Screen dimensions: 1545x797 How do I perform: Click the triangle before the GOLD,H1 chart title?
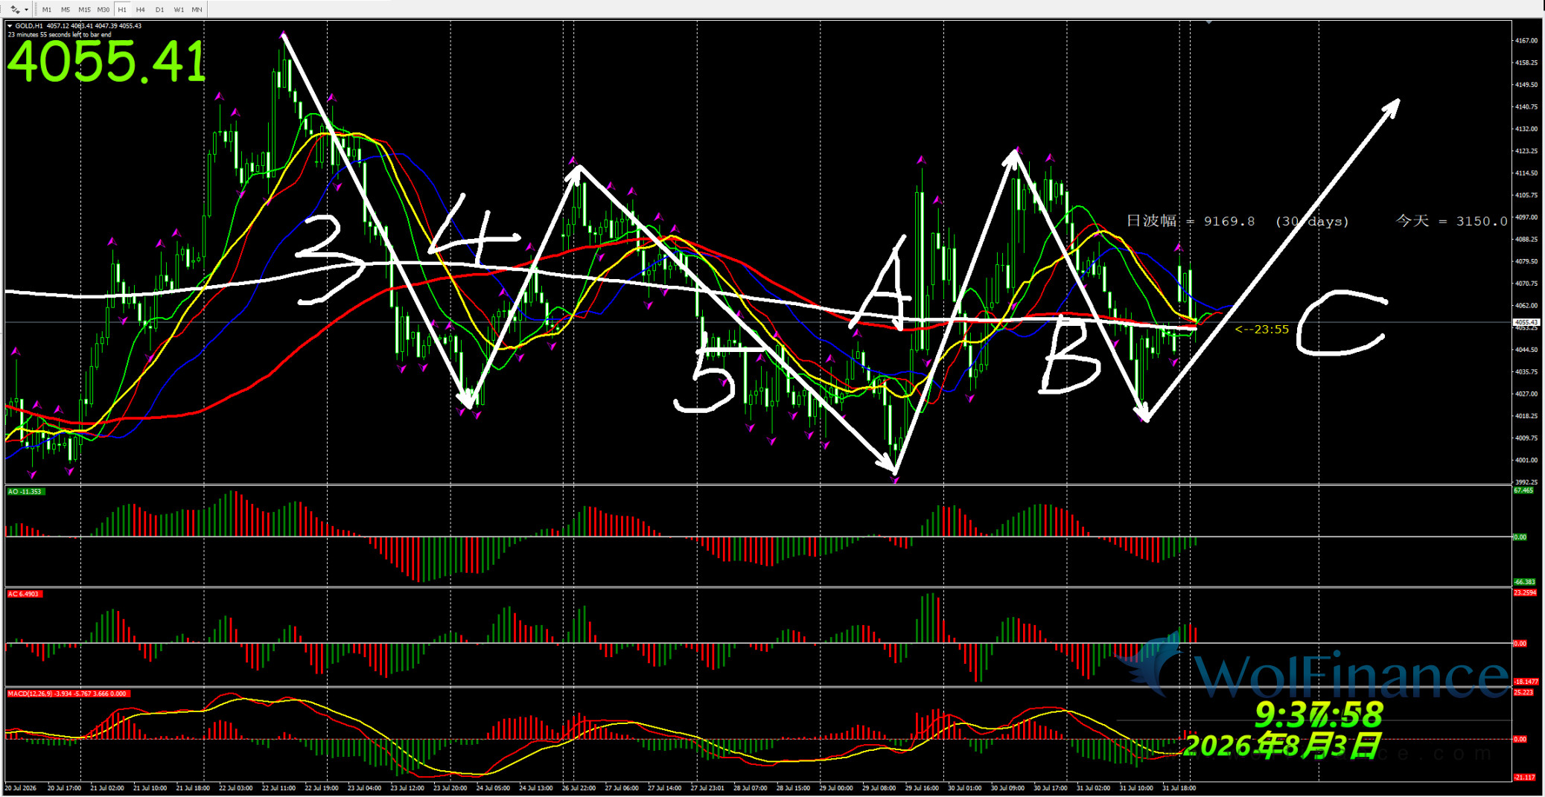[x=10, y=26]
